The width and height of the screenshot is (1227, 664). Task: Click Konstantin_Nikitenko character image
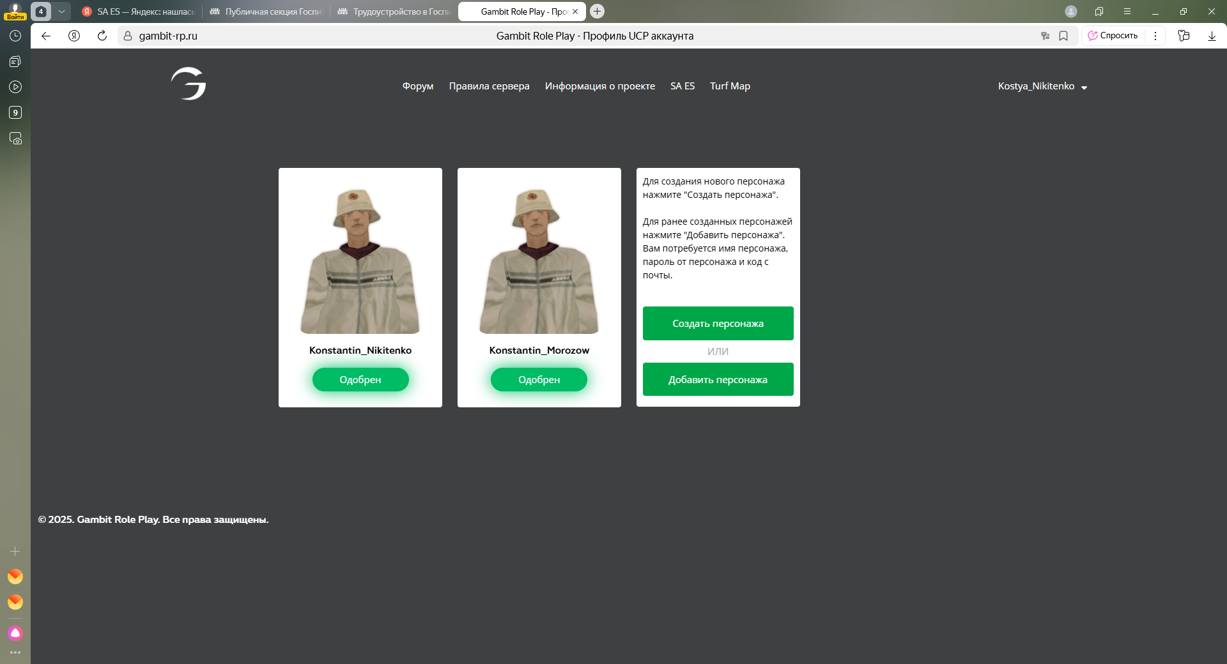point(360,261)
